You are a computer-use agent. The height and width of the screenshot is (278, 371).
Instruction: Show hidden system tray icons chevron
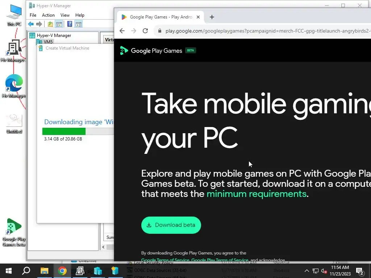point(307,271)
